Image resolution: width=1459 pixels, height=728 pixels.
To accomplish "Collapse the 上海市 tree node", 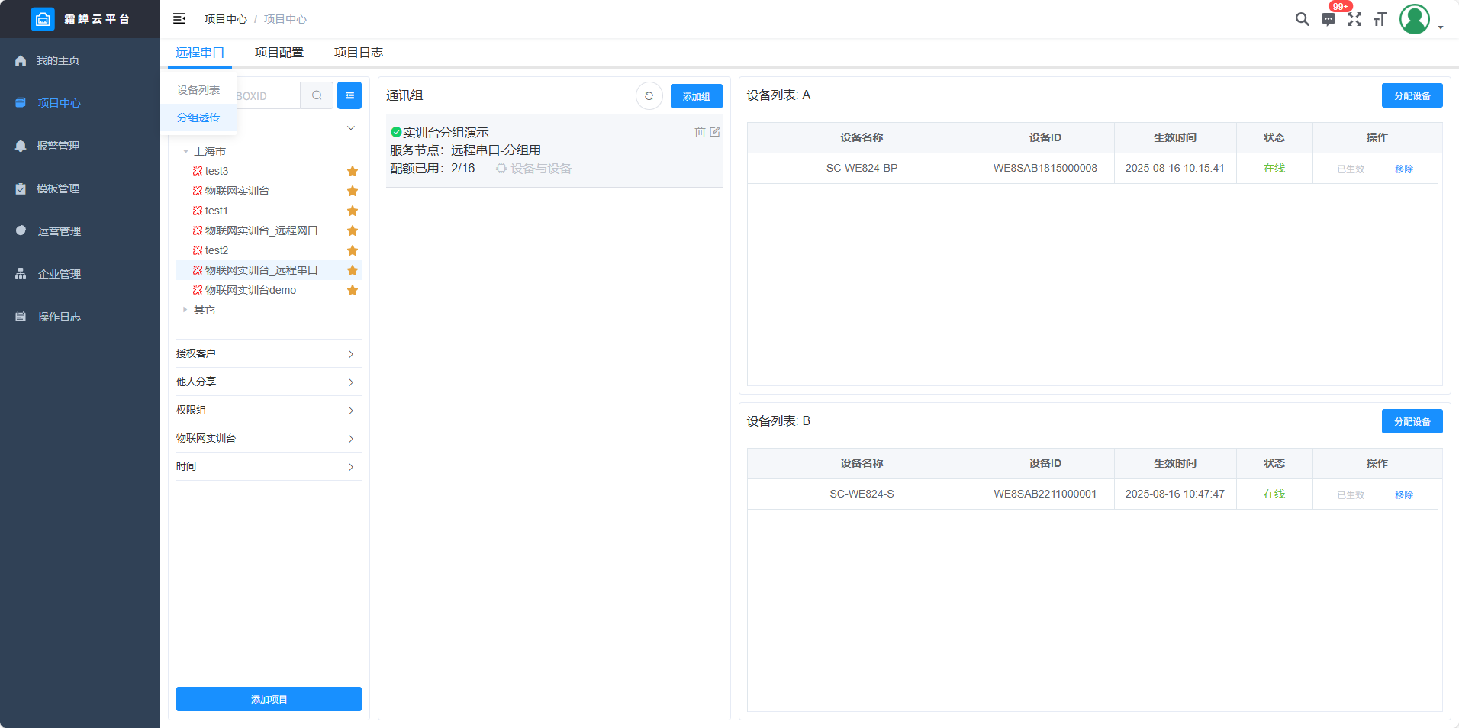I will [185, 151].
